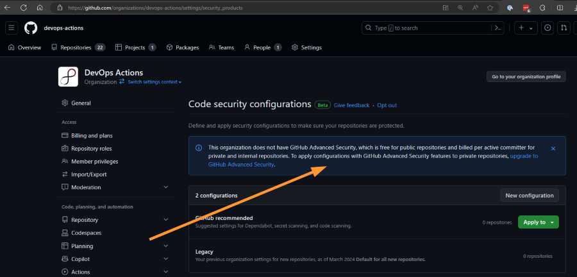Click the browser address bar URL
This screenshot has width=577, height=277.
click(x=155, y=8)
